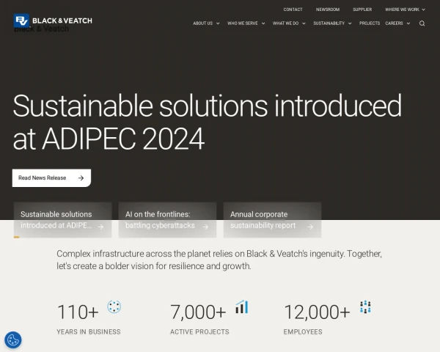
Task: Open the Contact link
Action: point(293,10)
